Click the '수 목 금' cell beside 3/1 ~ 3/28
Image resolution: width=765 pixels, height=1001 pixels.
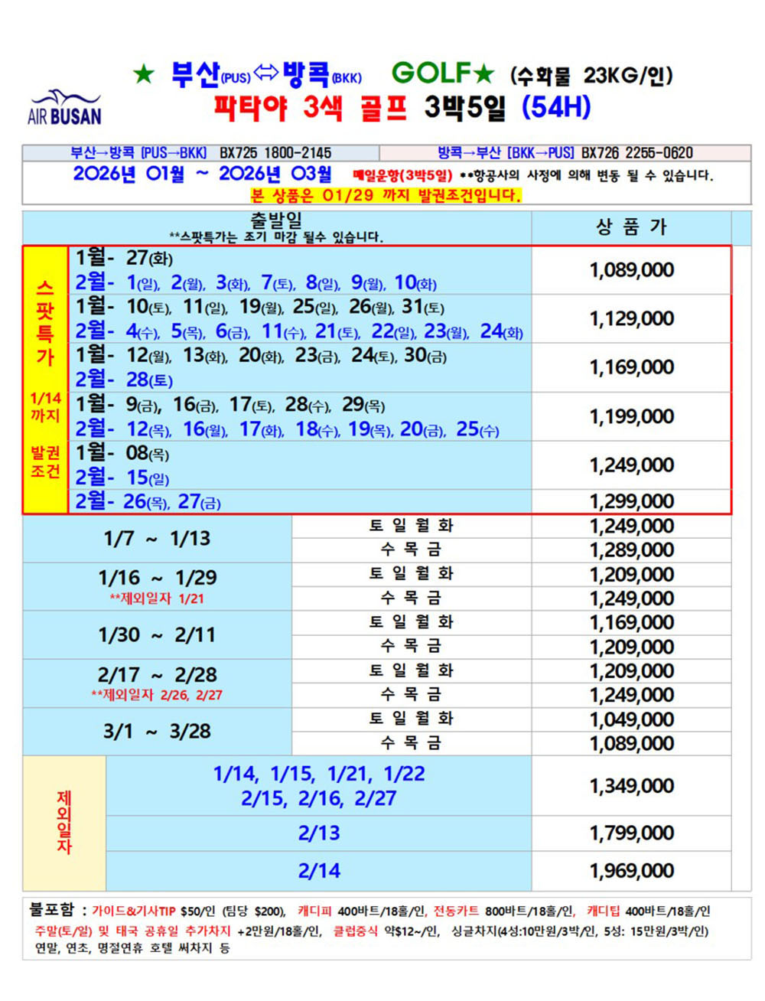pos(412,743)
